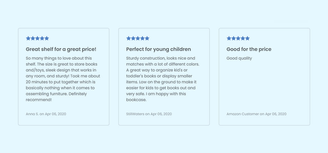This screenshot has width=328, height=153.
Task: Open 'Good for the price' review title
Action: tap(249, 49)
